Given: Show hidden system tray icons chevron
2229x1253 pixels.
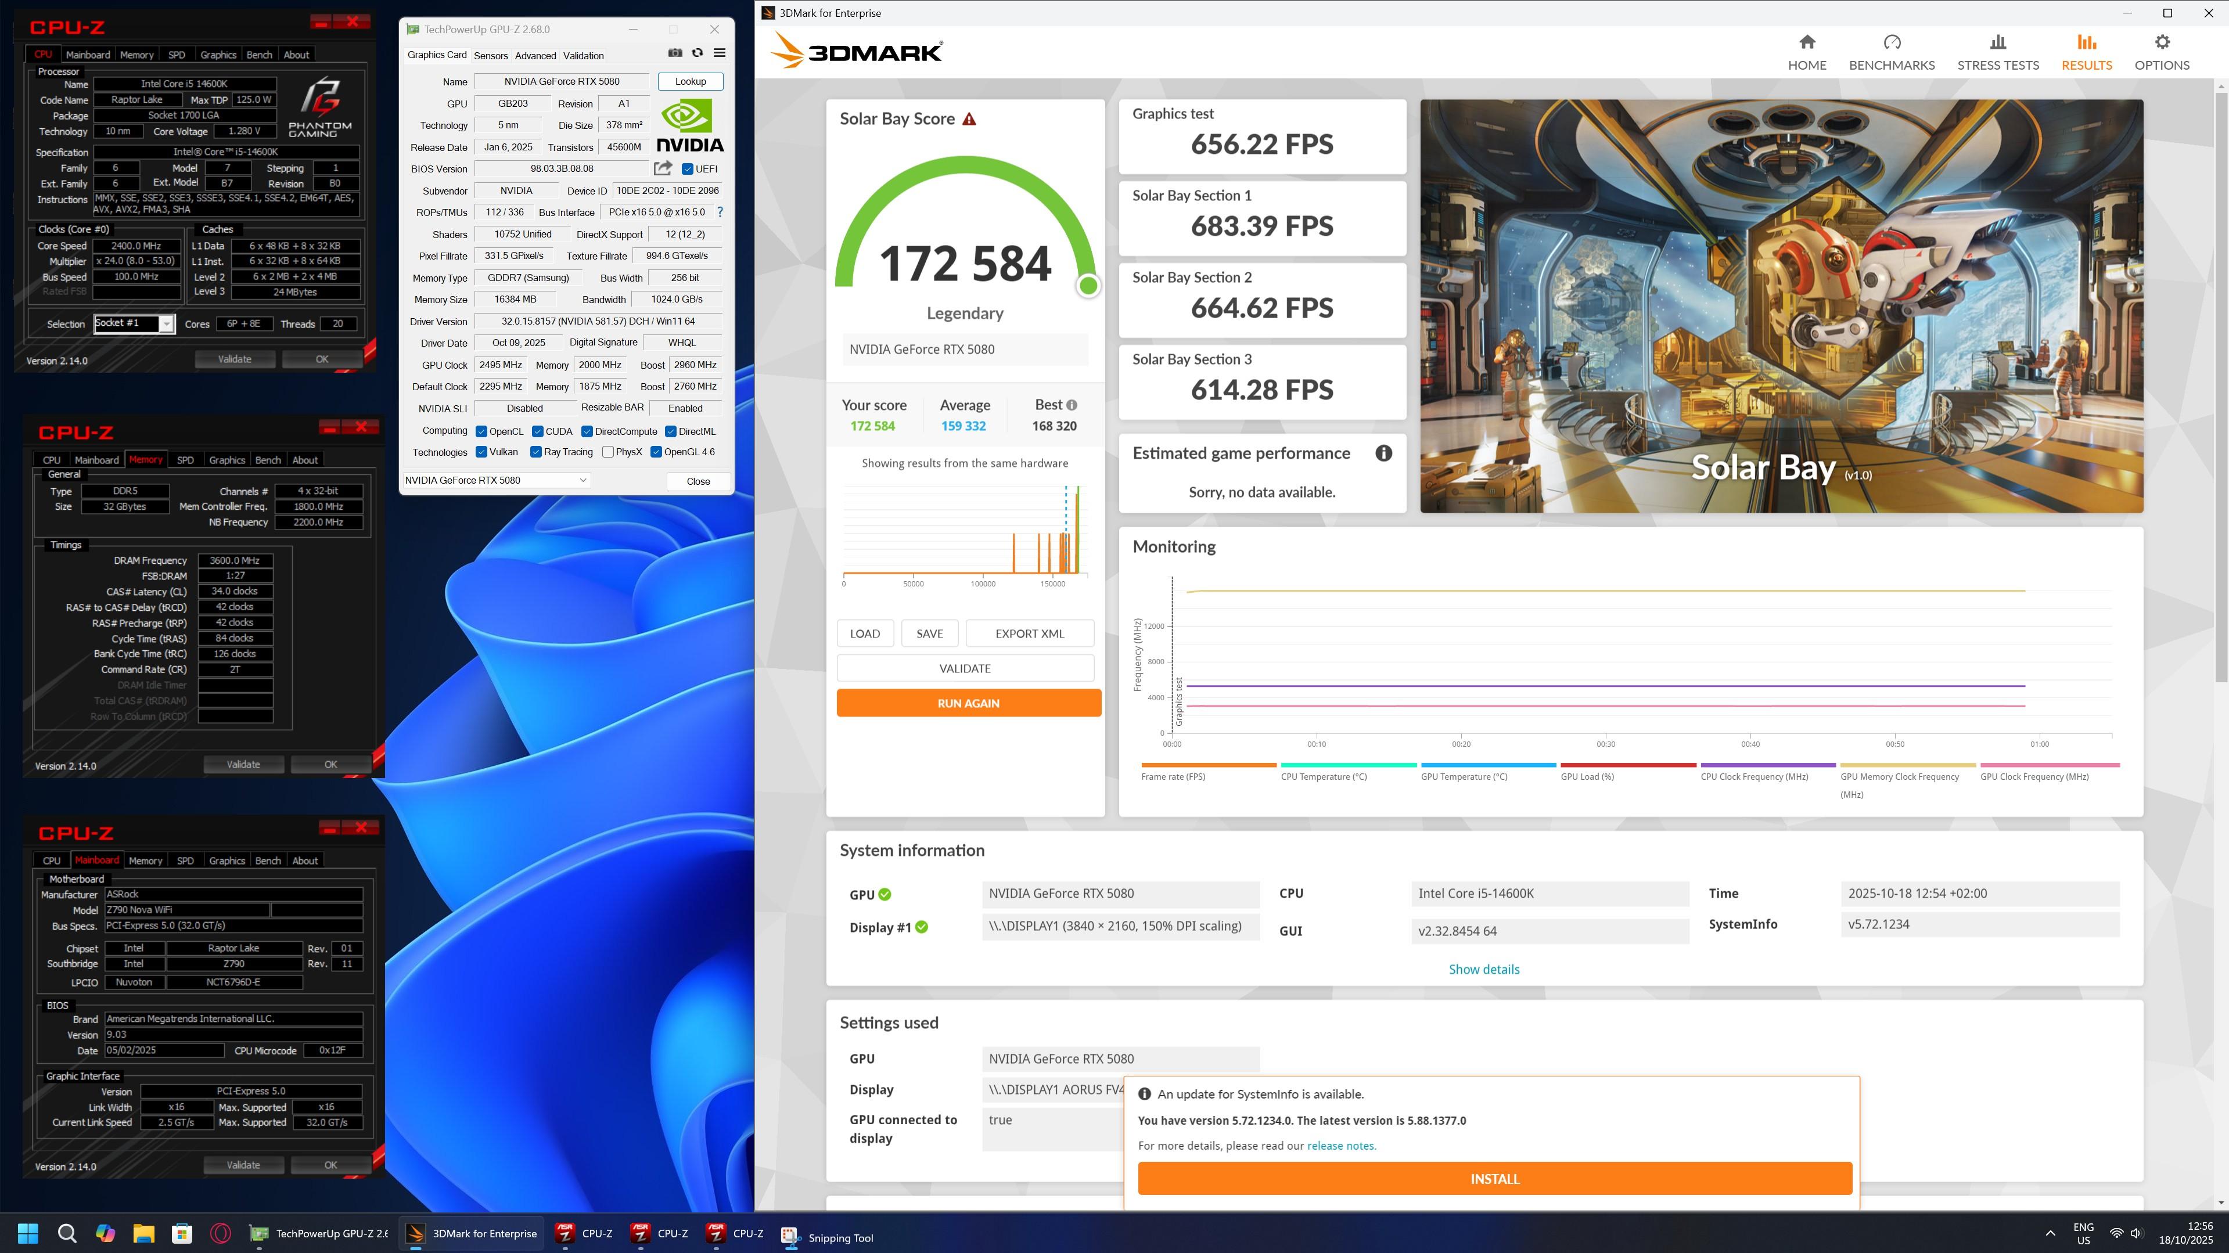Looking at the screenshot, I should tap(2050, 1233).
